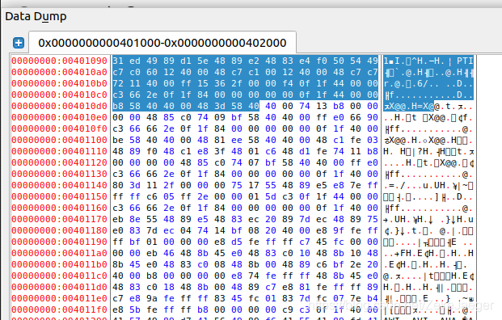Click first byte c7 in row 004010a0
The width and height of the screenshot is (502, 320).
click(x=118, y=72)
